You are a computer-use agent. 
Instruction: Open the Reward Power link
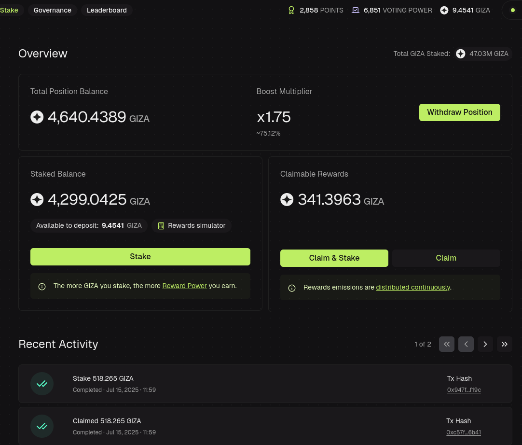pos(184,286)
